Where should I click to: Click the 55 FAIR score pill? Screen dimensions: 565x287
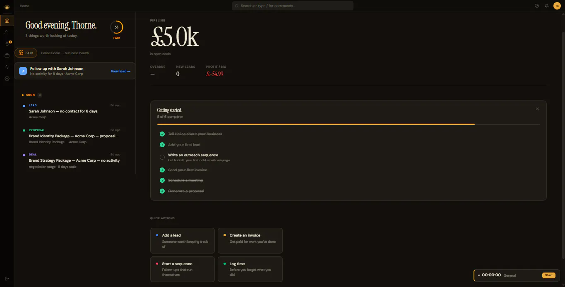tap(26, 53)
